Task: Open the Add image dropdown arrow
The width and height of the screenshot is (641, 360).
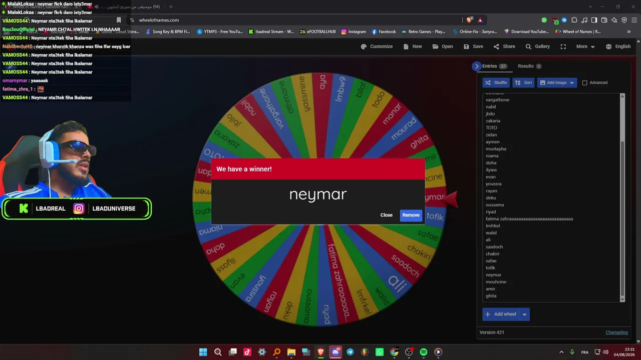Action: 572,82
